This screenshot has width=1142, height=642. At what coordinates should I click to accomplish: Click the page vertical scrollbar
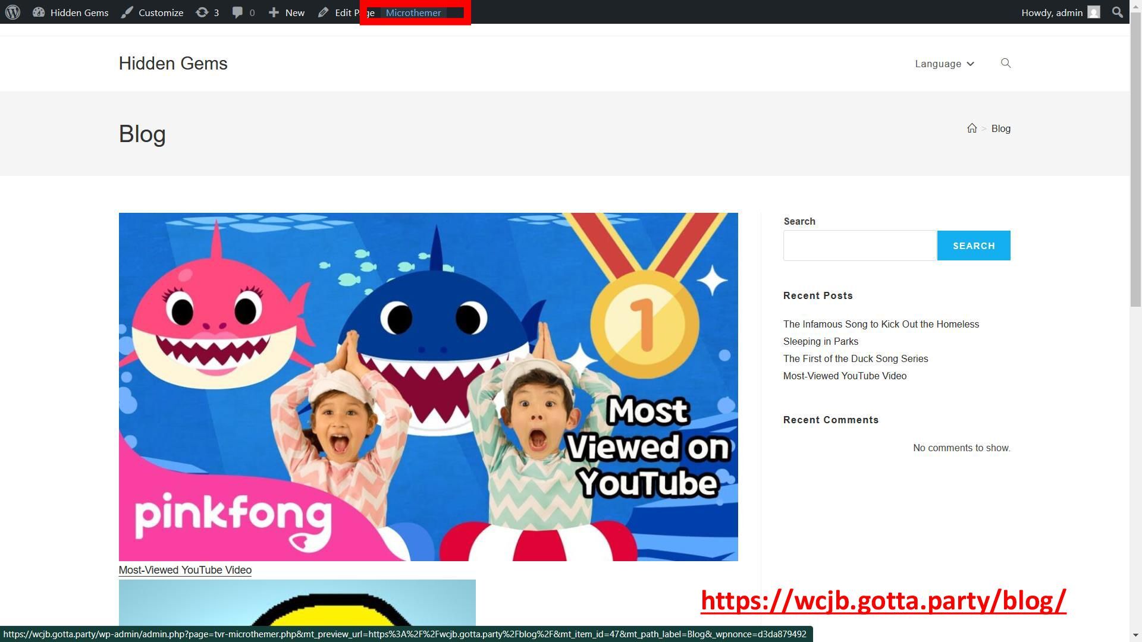pos(1136,160)
